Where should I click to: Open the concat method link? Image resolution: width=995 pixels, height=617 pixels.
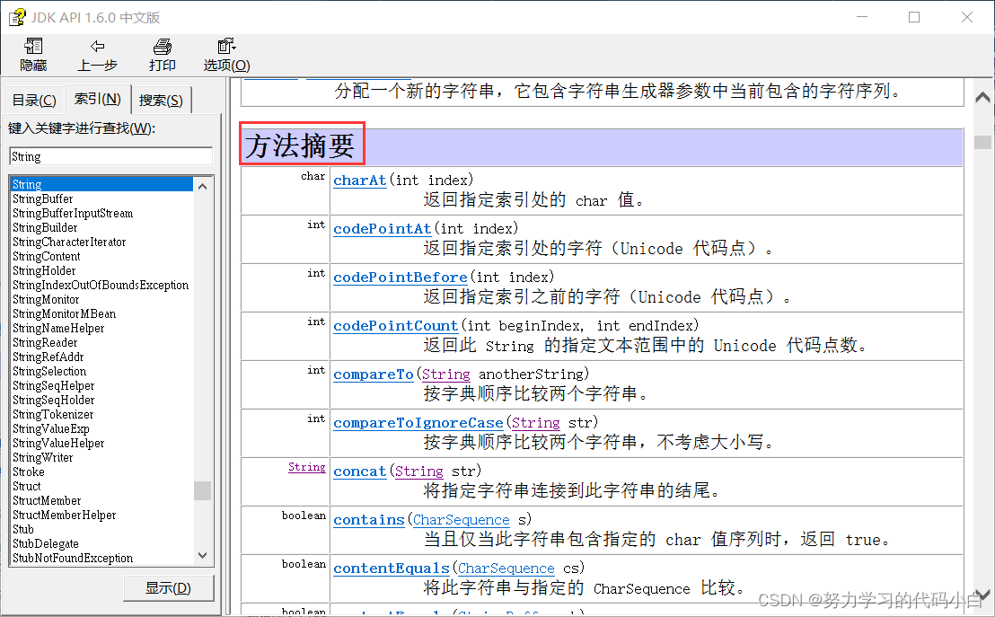[360, 472]
